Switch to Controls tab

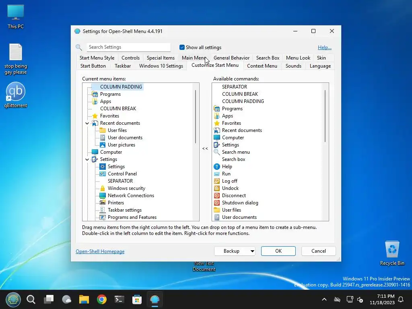click(131, 58)
